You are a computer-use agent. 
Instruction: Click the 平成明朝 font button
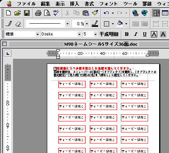point(109,34)
